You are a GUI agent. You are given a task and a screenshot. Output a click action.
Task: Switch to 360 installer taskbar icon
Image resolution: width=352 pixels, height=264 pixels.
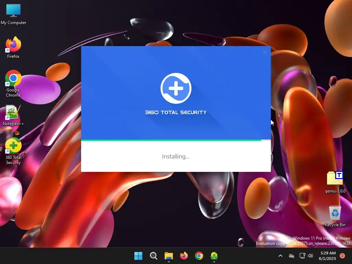tap(214, 256)
